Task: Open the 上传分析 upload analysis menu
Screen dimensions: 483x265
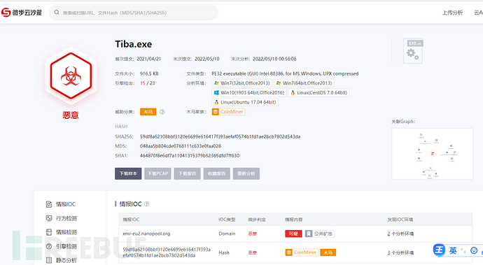Action: click(x=452, y=13)
